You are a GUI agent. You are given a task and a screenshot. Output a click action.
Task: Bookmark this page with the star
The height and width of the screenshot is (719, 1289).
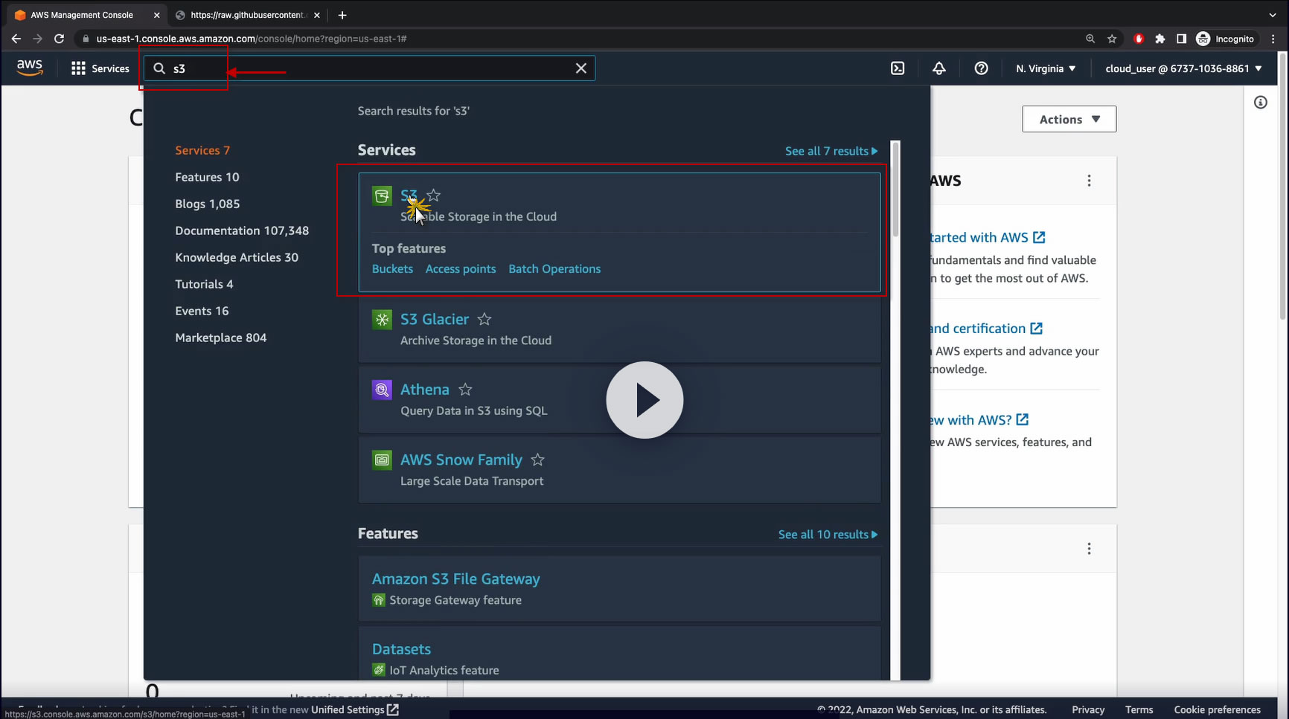(x=1112, y=39)
